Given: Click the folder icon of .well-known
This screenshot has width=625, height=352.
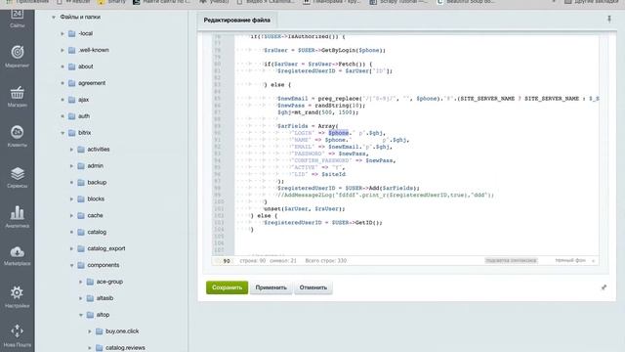Looking at the screenshot, I should point(71,50).
